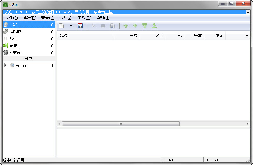Click the uGet title bar app icon
Screen dimensions: 253x165
pos(5,5)
